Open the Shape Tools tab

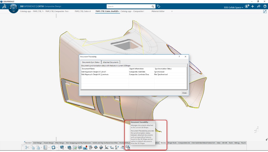click(172, 143)
